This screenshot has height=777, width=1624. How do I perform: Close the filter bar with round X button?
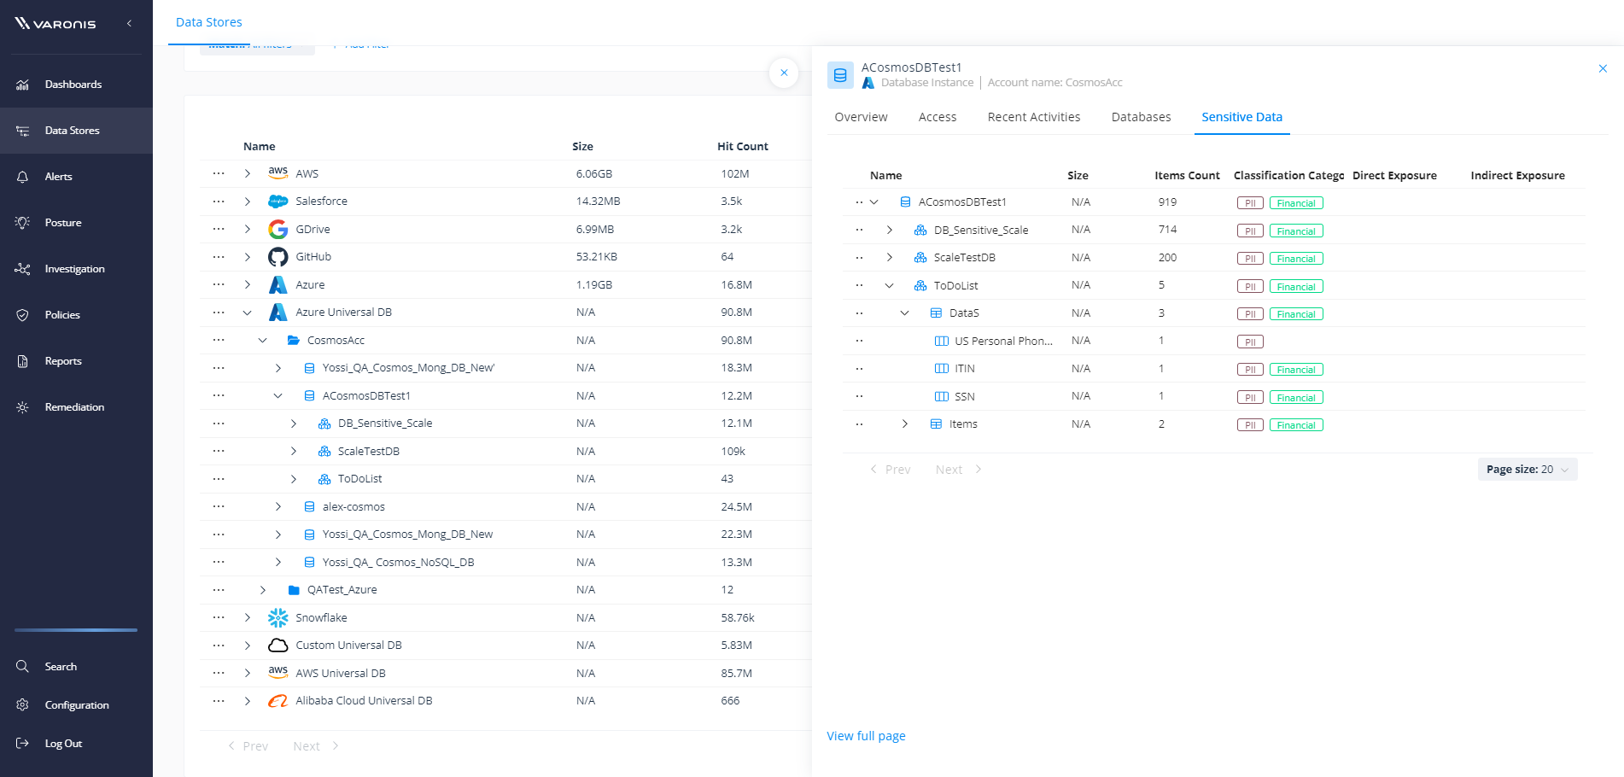(x=784, y=73)
